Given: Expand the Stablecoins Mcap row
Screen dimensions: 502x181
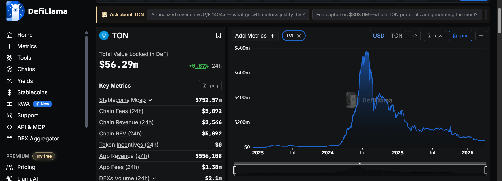Looking at the screenshot, I should coord(150,100).
